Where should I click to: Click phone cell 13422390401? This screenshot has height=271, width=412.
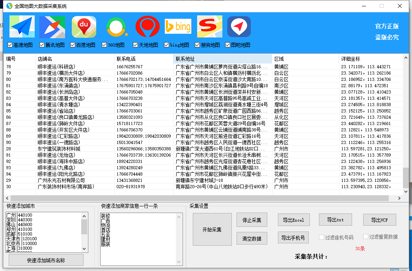pos(130,105)
